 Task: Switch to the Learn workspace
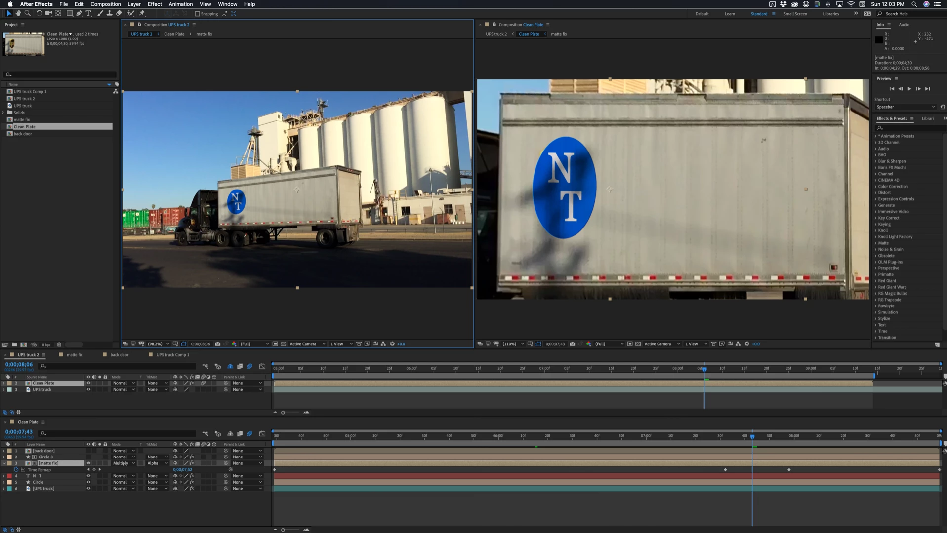[x=730, y=14]
